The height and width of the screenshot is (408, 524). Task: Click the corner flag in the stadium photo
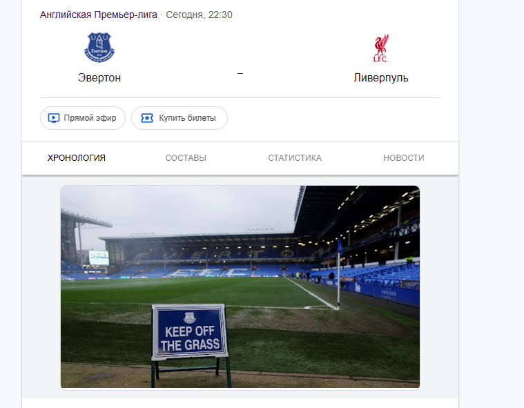click(339, 274)
